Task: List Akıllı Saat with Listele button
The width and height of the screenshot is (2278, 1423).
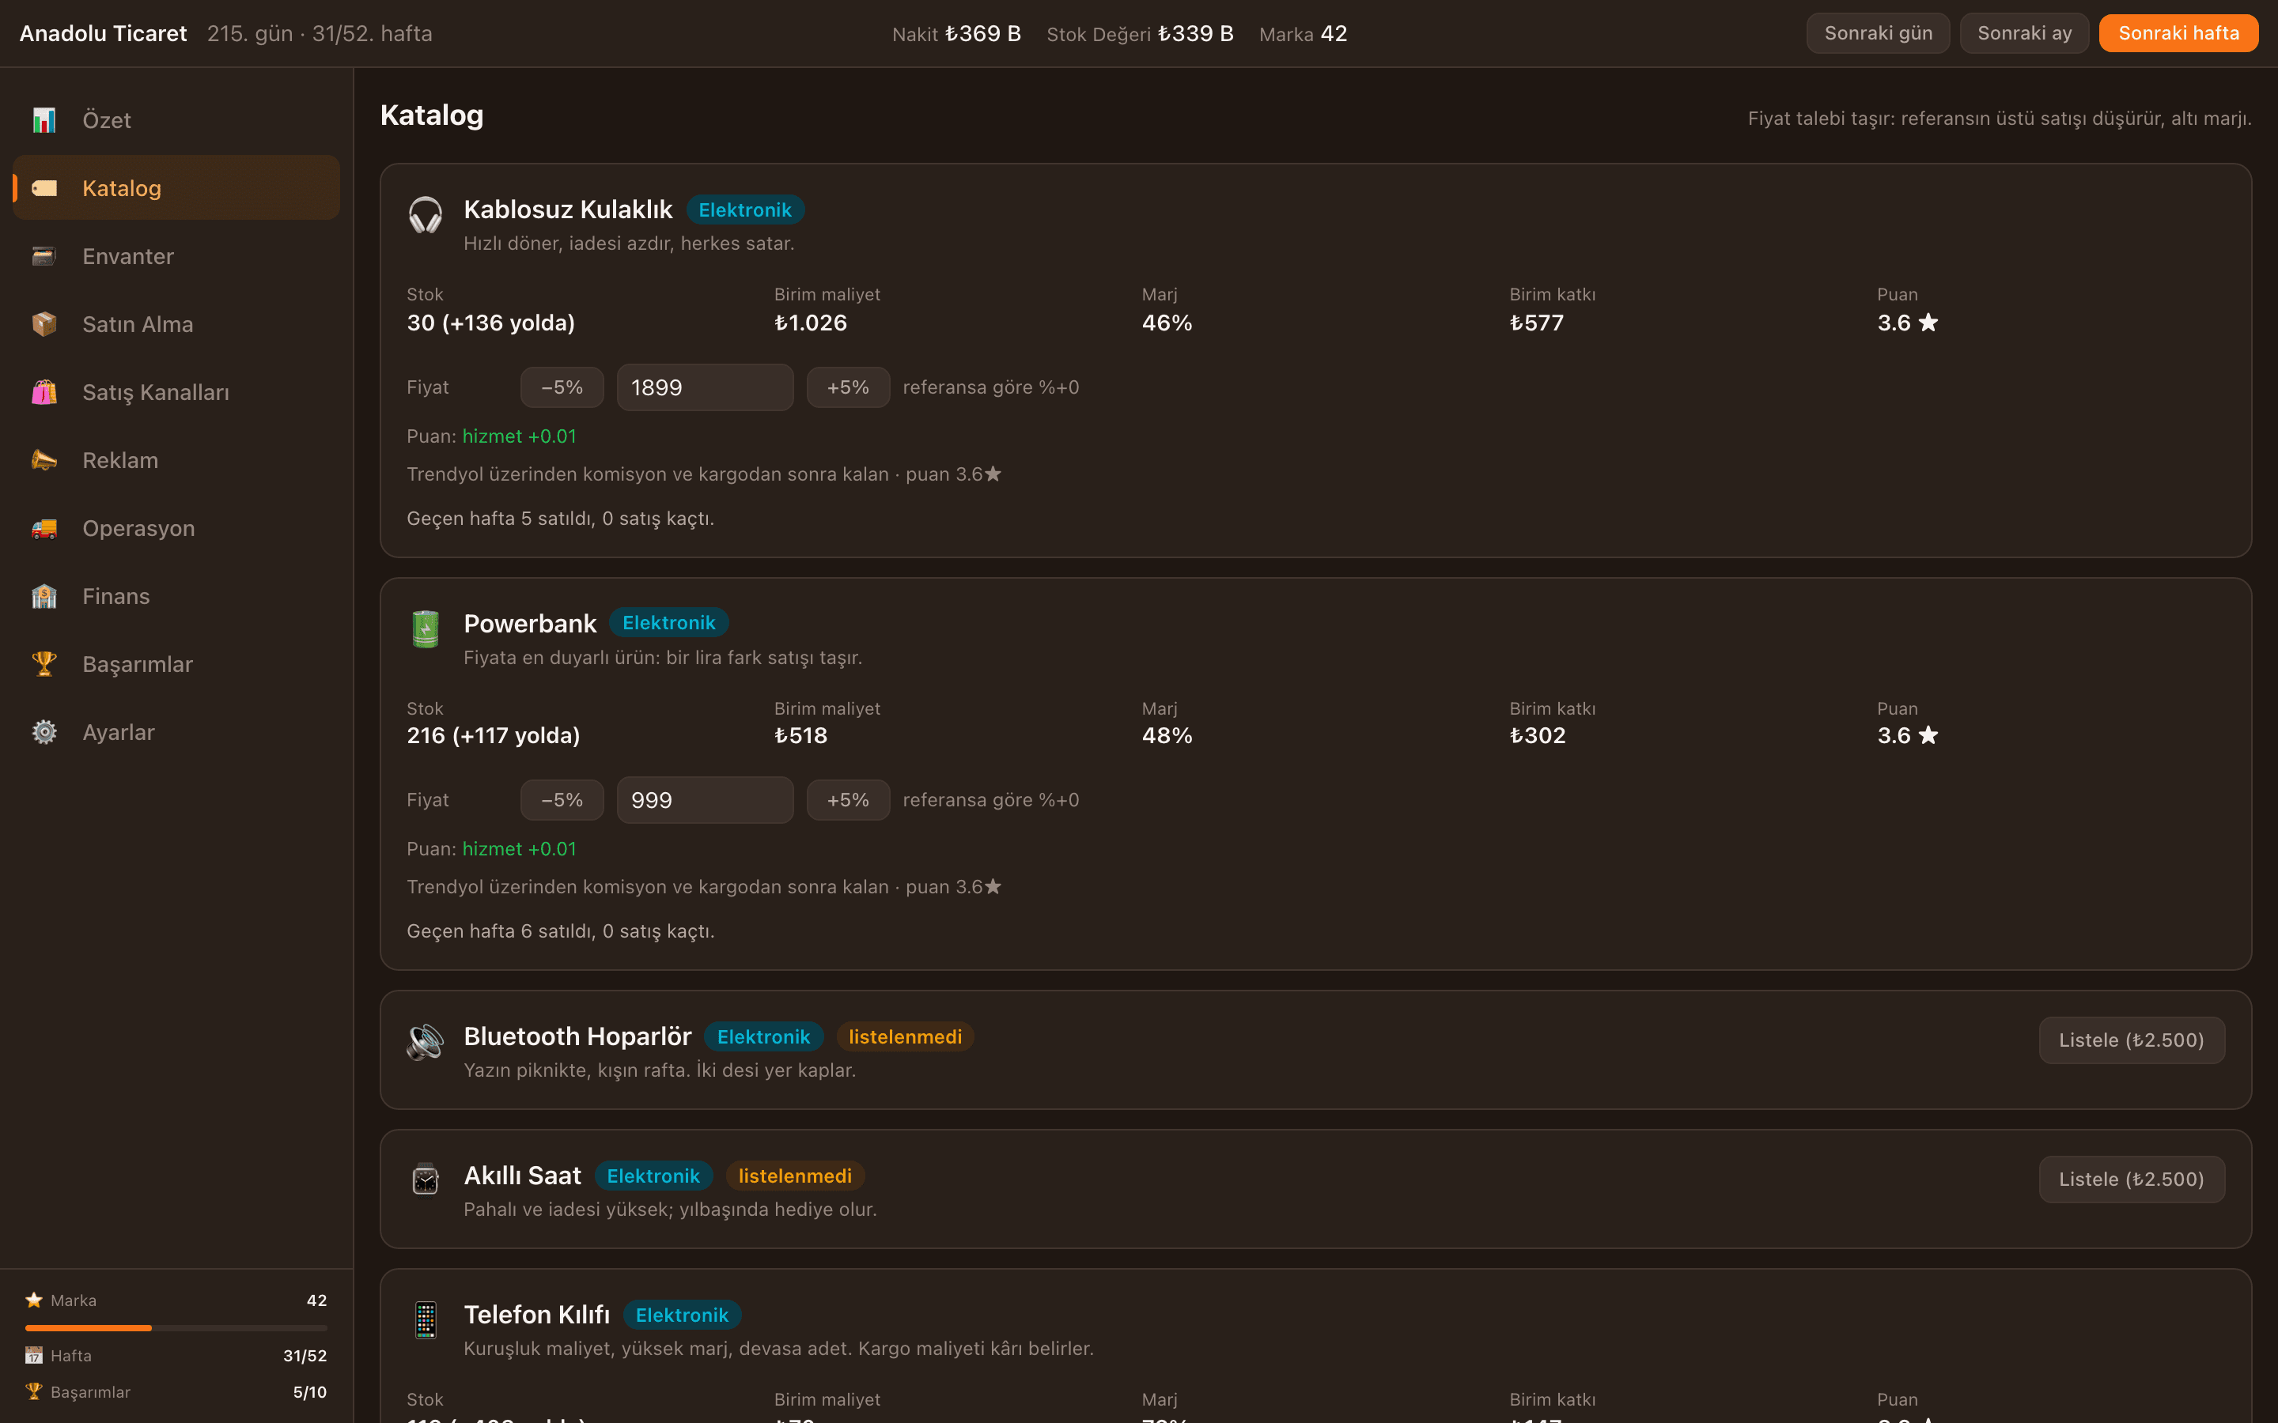Action: (2131, 1180)
